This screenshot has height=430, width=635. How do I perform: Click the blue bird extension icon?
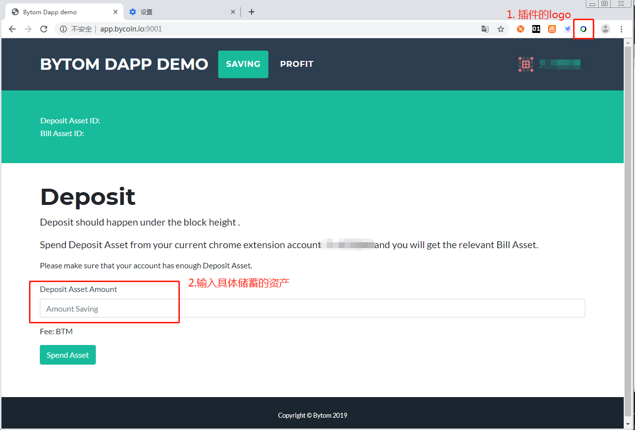(x=568, y=29)
